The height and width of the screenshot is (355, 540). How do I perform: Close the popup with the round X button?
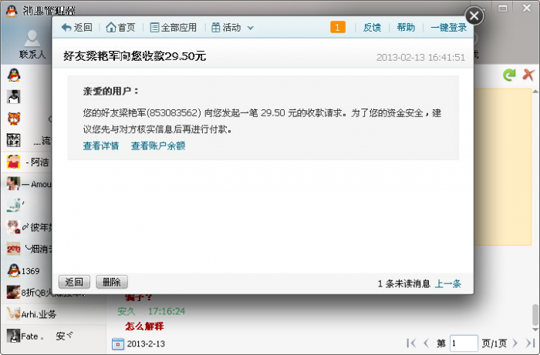[474, 16]
